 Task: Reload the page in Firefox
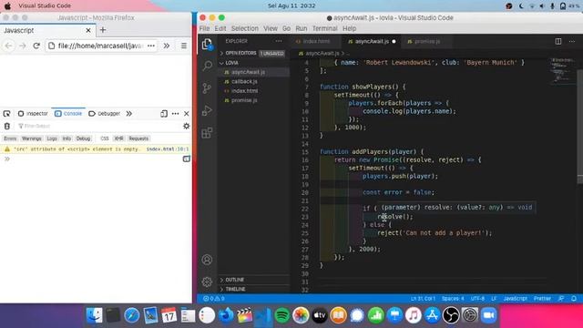pos(36,46)
